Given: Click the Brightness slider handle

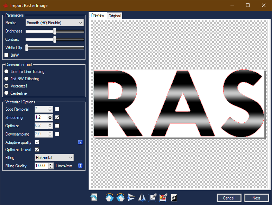Looking at the screenshot, I should click(x=55, y=31).
